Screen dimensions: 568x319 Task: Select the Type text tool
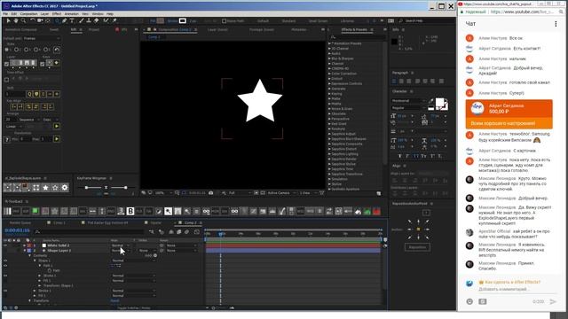click(x=72, y=21)
